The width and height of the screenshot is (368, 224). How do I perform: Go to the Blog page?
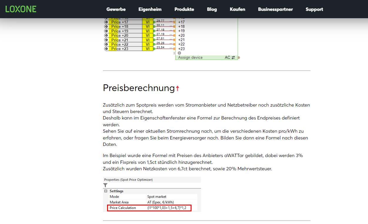pyautogui.click(x=212, y=9)
